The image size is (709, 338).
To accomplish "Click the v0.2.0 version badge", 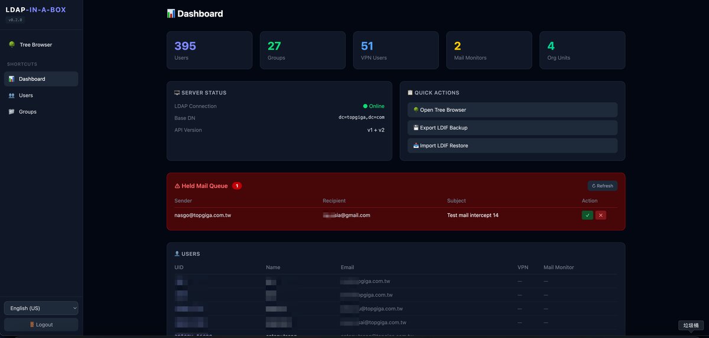I will pos(15,19).
